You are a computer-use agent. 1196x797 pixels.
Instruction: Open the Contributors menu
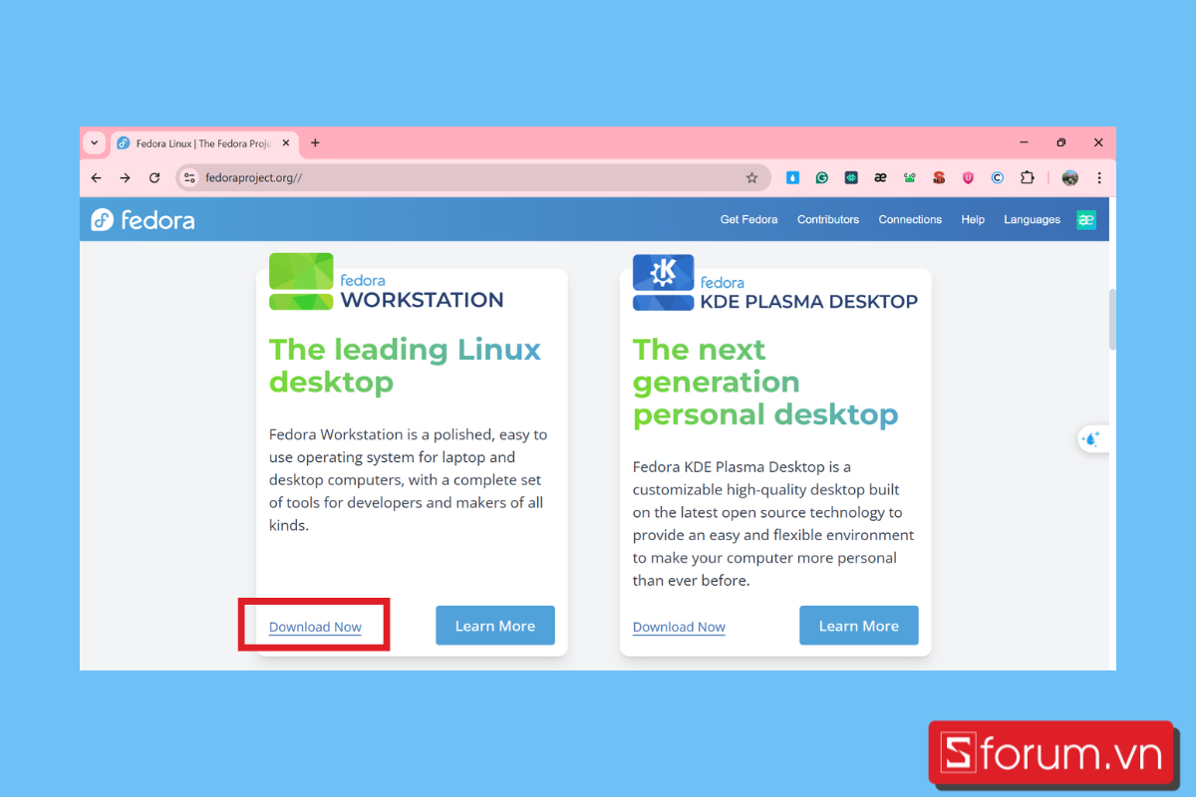[x=828, y=219]
